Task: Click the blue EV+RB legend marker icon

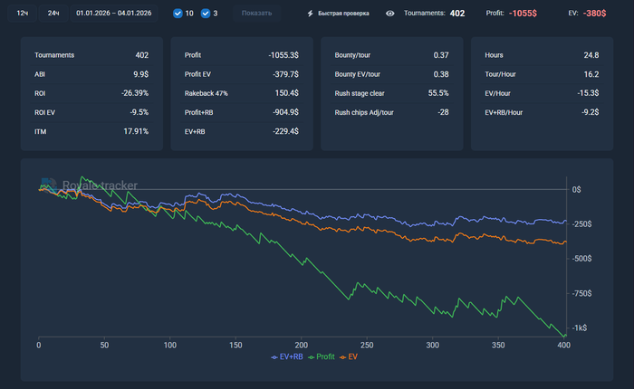Action: tap(274, 357)
